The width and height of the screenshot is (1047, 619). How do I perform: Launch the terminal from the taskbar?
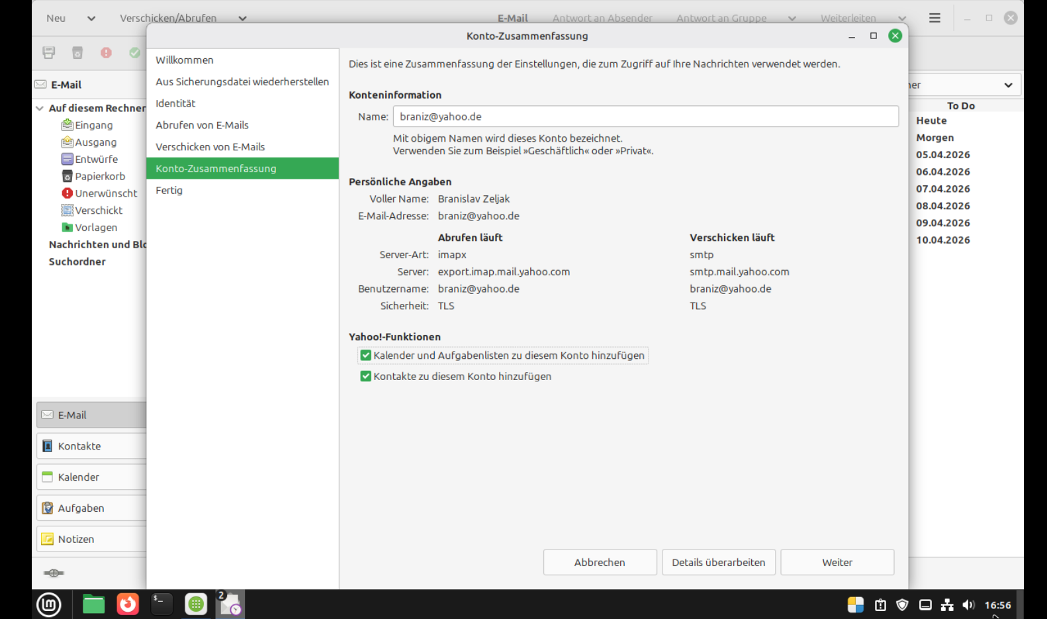tap(161, 604)
